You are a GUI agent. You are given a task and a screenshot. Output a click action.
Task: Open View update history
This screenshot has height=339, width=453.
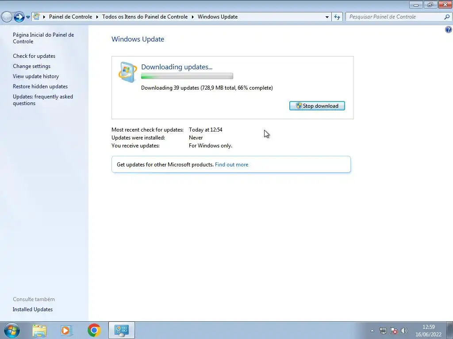36,76
